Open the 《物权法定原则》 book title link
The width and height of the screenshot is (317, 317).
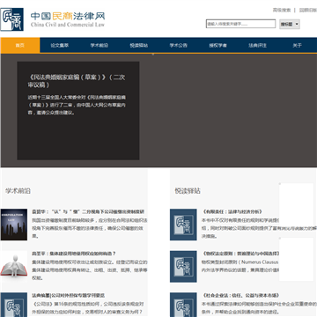[x=240, y=254]
